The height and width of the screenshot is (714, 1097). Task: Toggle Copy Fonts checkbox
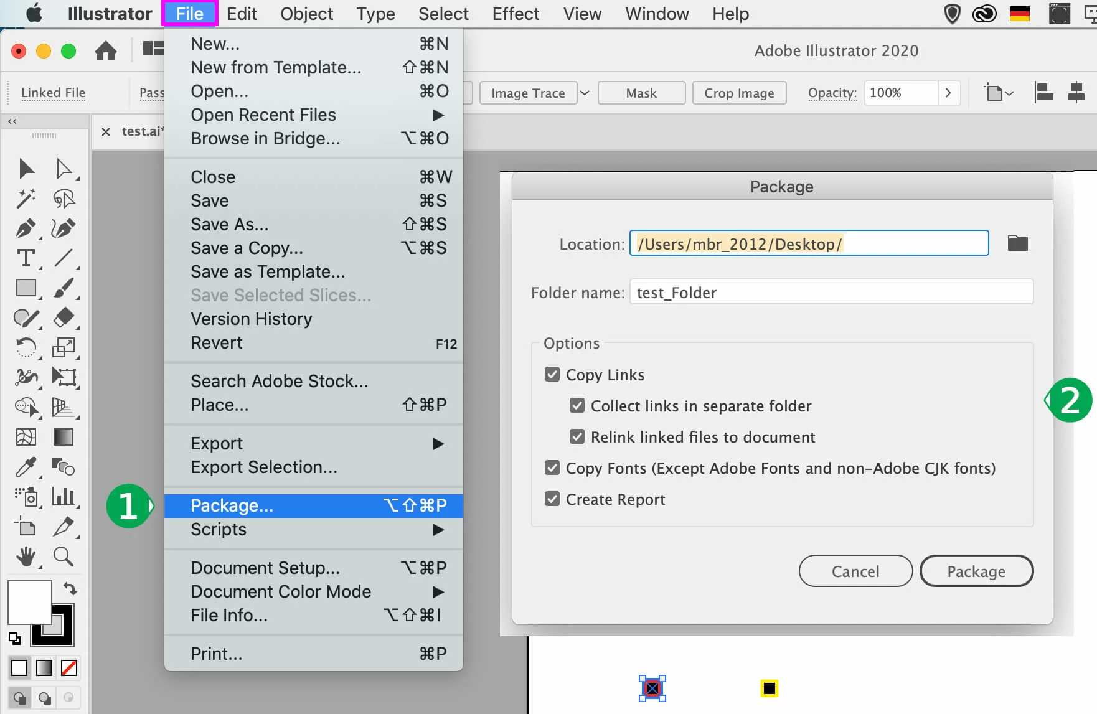[x=552, y=468]
